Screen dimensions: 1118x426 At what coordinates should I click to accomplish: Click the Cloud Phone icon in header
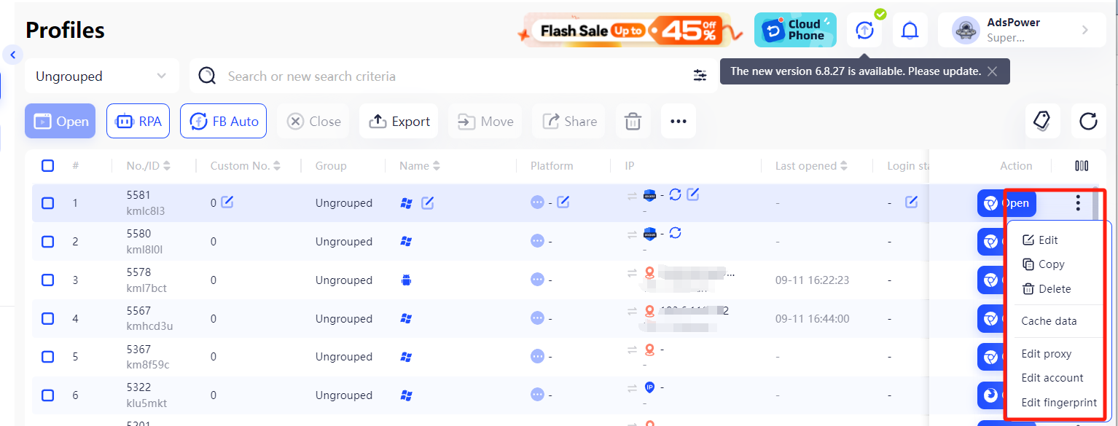click(x=794, y=30)
